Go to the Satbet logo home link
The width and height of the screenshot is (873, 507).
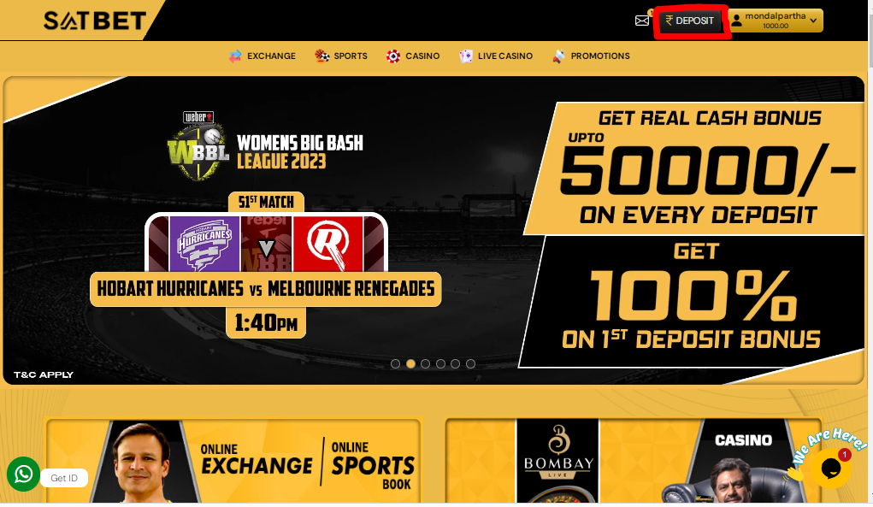[x=95, y=21]
